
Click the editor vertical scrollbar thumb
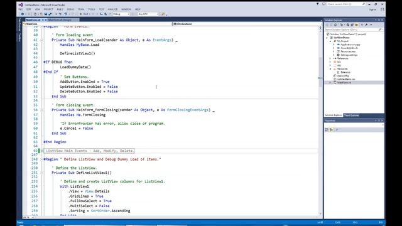(320, 72)
